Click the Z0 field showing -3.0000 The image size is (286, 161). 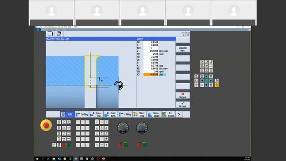point(151,60)
